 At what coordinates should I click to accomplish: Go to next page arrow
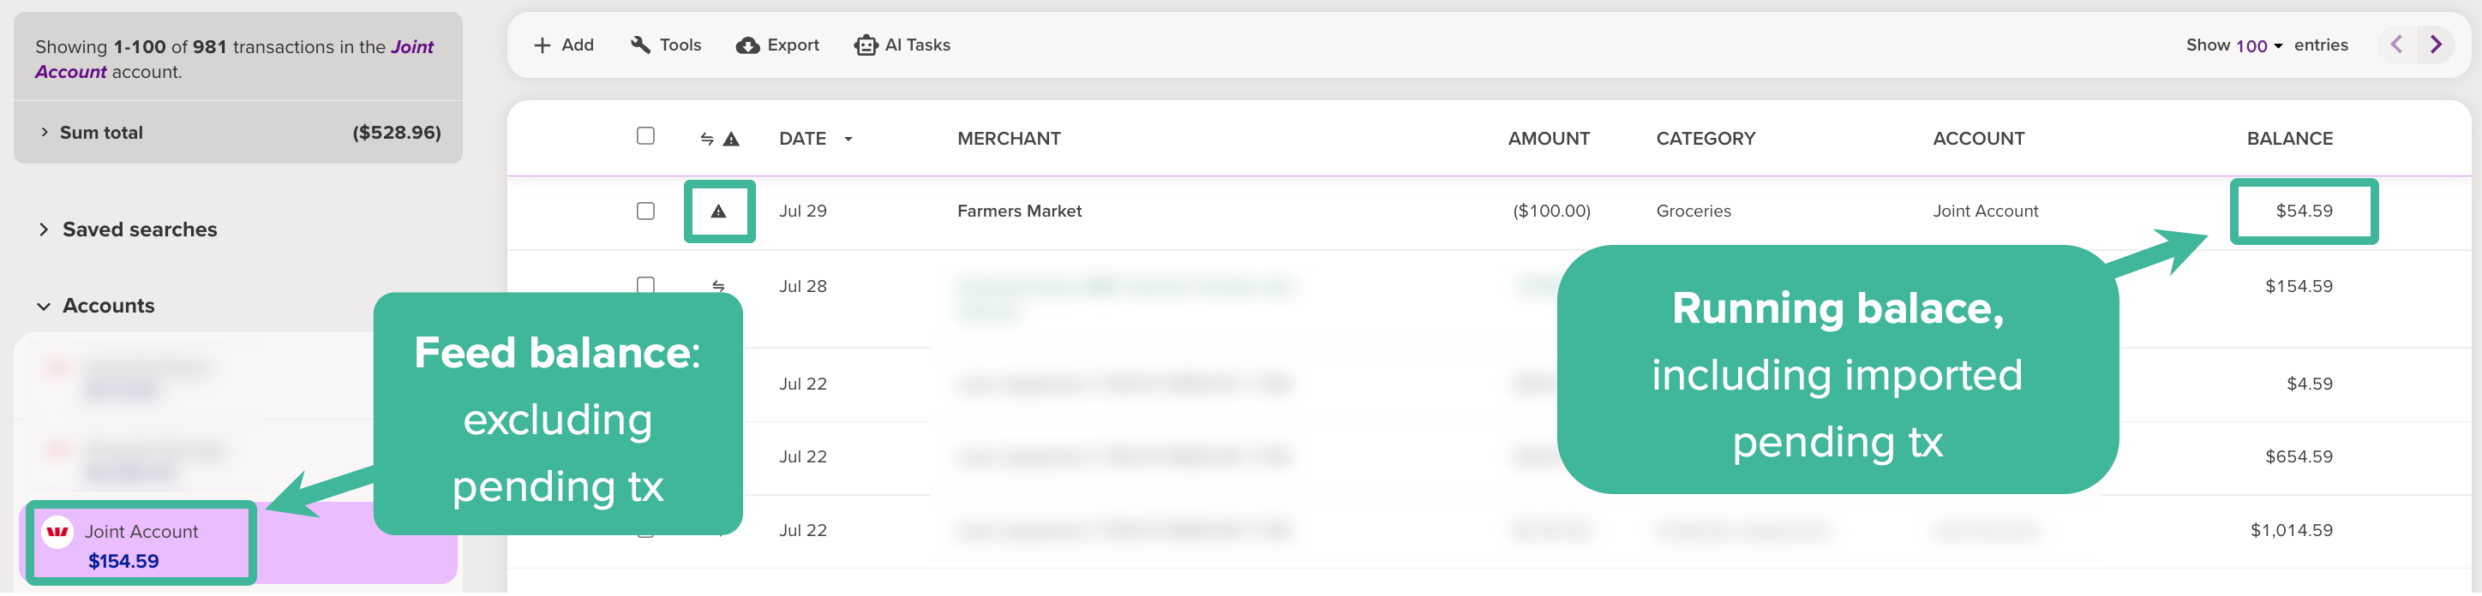(2436, 45)
